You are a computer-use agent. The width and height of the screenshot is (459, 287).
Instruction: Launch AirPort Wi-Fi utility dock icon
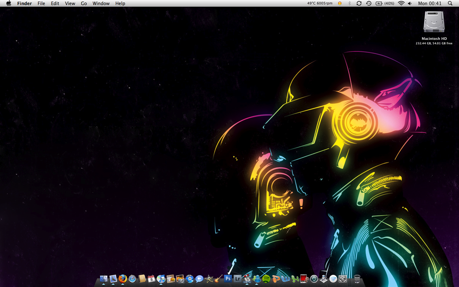(333, 279)
